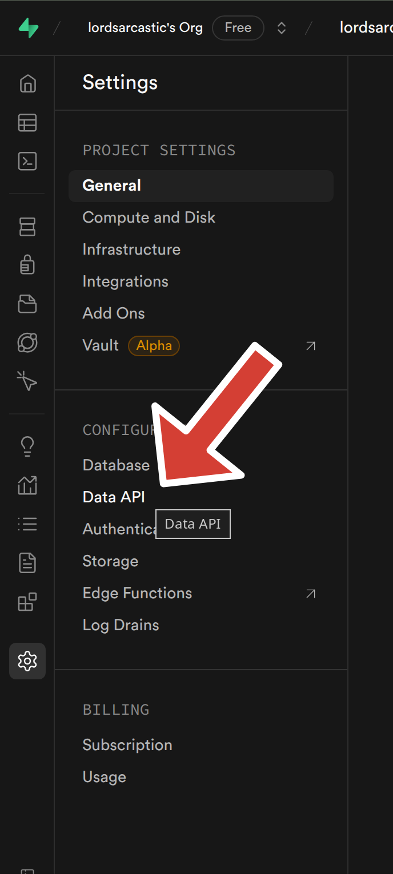The height and width of the screenshot is (874, 393).
Task: Select Compute and Disk settings
Action: [149, 218]
